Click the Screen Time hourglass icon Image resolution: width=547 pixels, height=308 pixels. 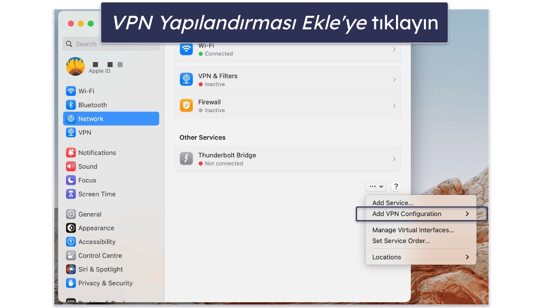(71, 194)
